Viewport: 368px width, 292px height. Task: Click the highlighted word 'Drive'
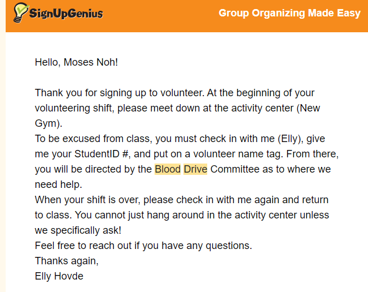(195, 169)
